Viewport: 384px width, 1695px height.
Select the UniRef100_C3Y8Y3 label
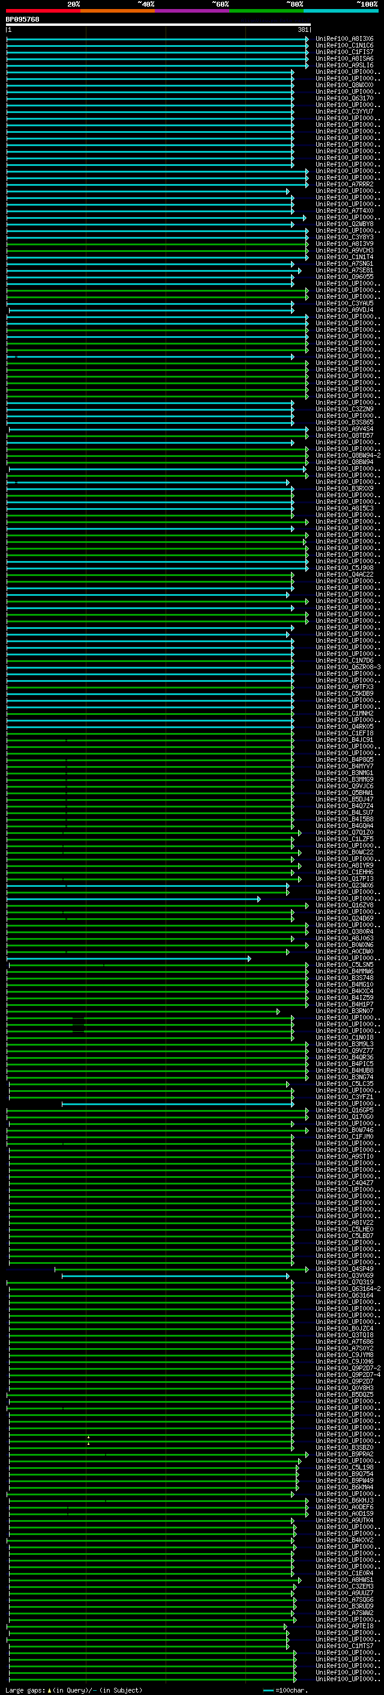pyautogui.click(x=344, y=237)
